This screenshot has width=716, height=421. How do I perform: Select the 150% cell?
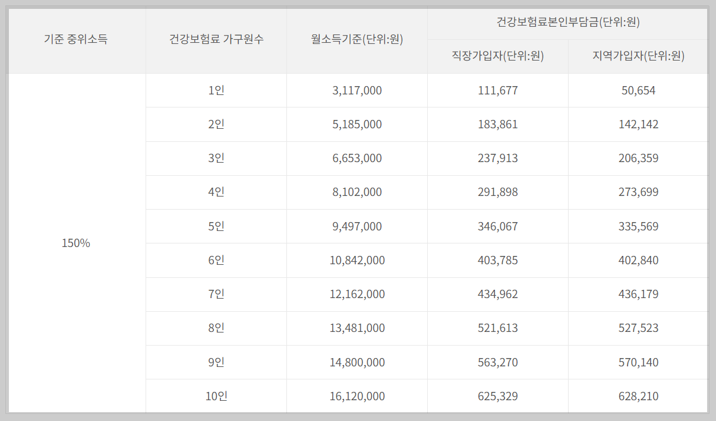tap(76, 243)
